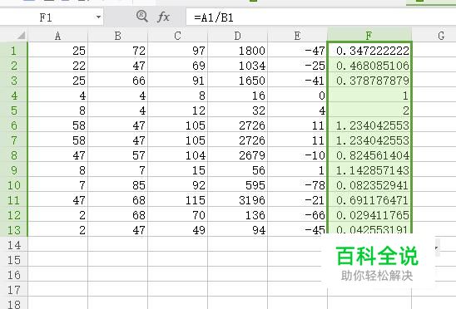Open the insert function fx button
The width and height of the screenshot is (456, 309).
tap(163, 17)
